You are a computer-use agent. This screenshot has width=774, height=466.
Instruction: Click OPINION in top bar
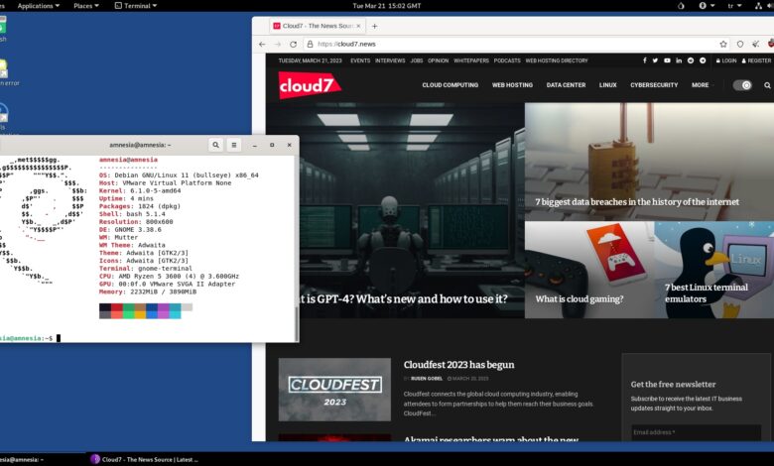tap(439, 60)
